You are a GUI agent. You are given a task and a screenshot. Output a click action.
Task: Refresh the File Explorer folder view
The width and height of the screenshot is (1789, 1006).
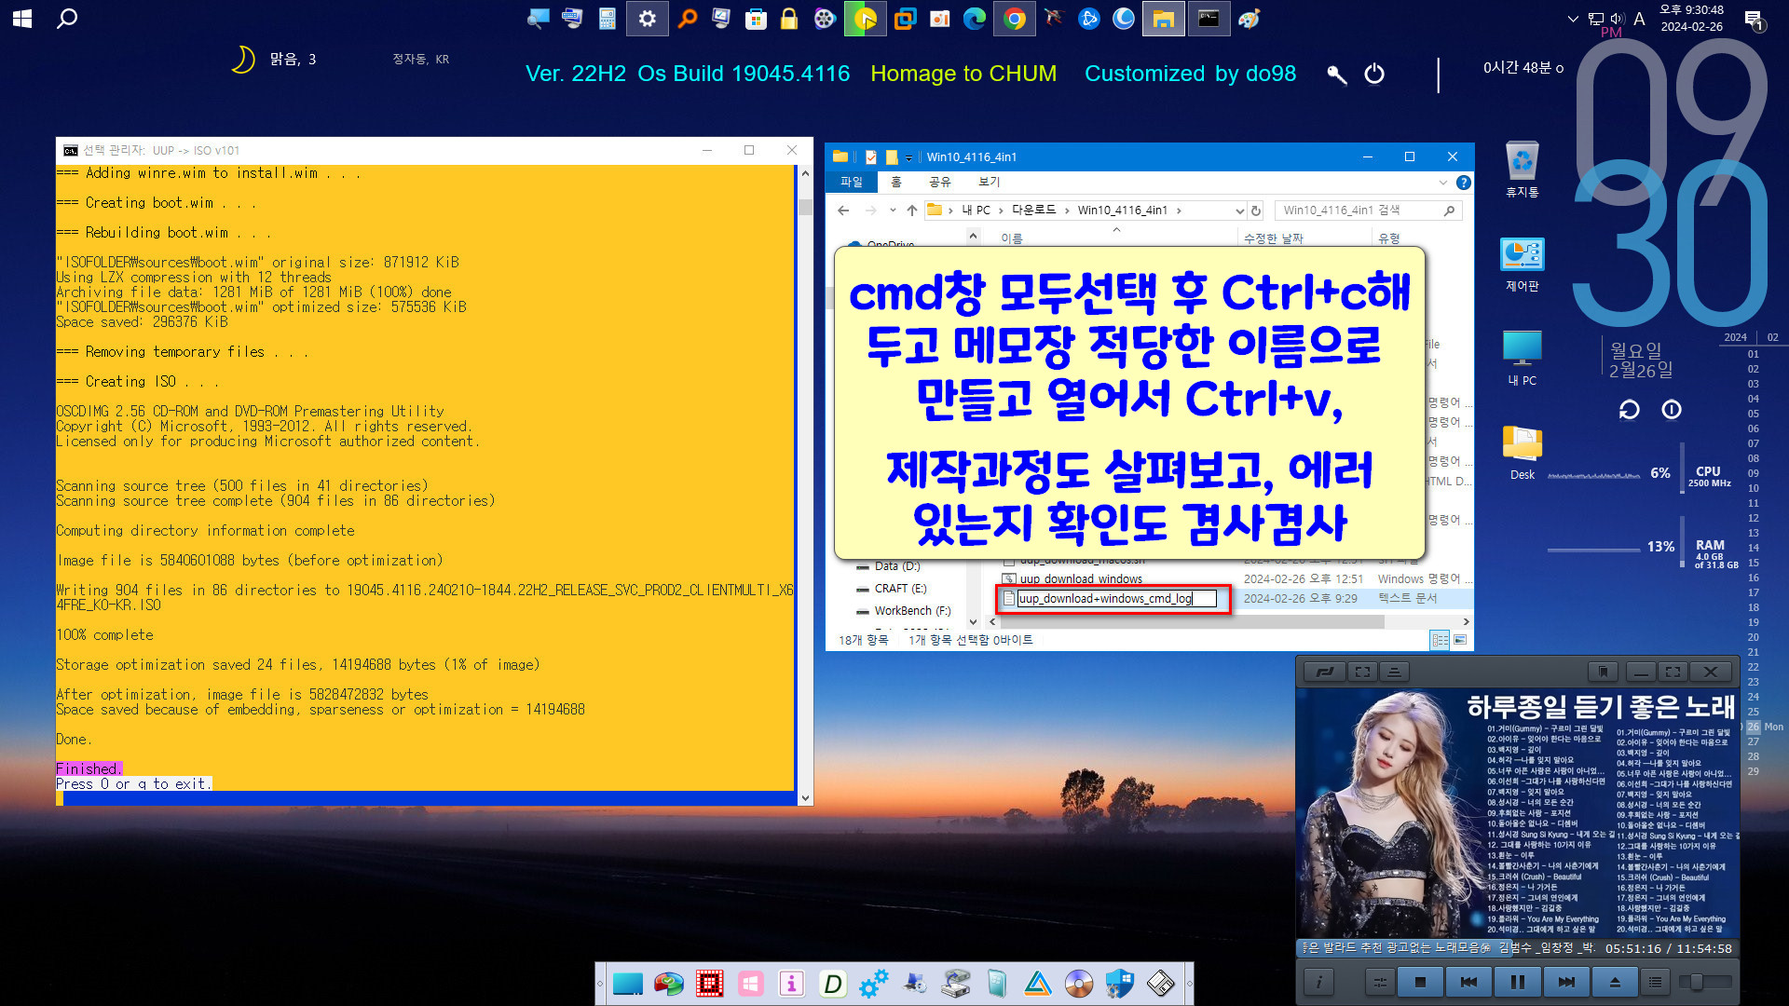(x=1256, y=211)
